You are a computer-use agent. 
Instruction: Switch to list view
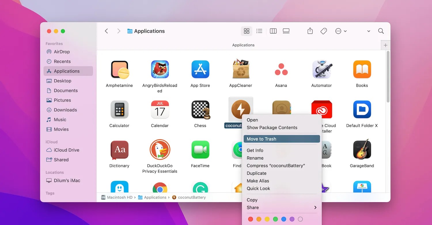[x=259, y=31]
